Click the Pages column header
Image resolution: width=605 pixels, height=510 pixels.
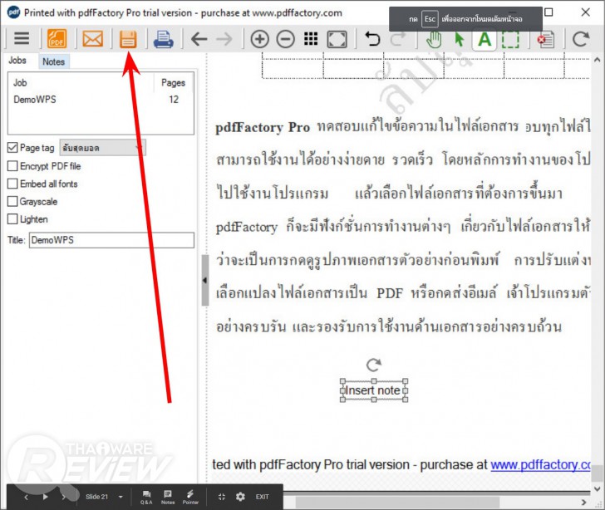pos(173,82)
